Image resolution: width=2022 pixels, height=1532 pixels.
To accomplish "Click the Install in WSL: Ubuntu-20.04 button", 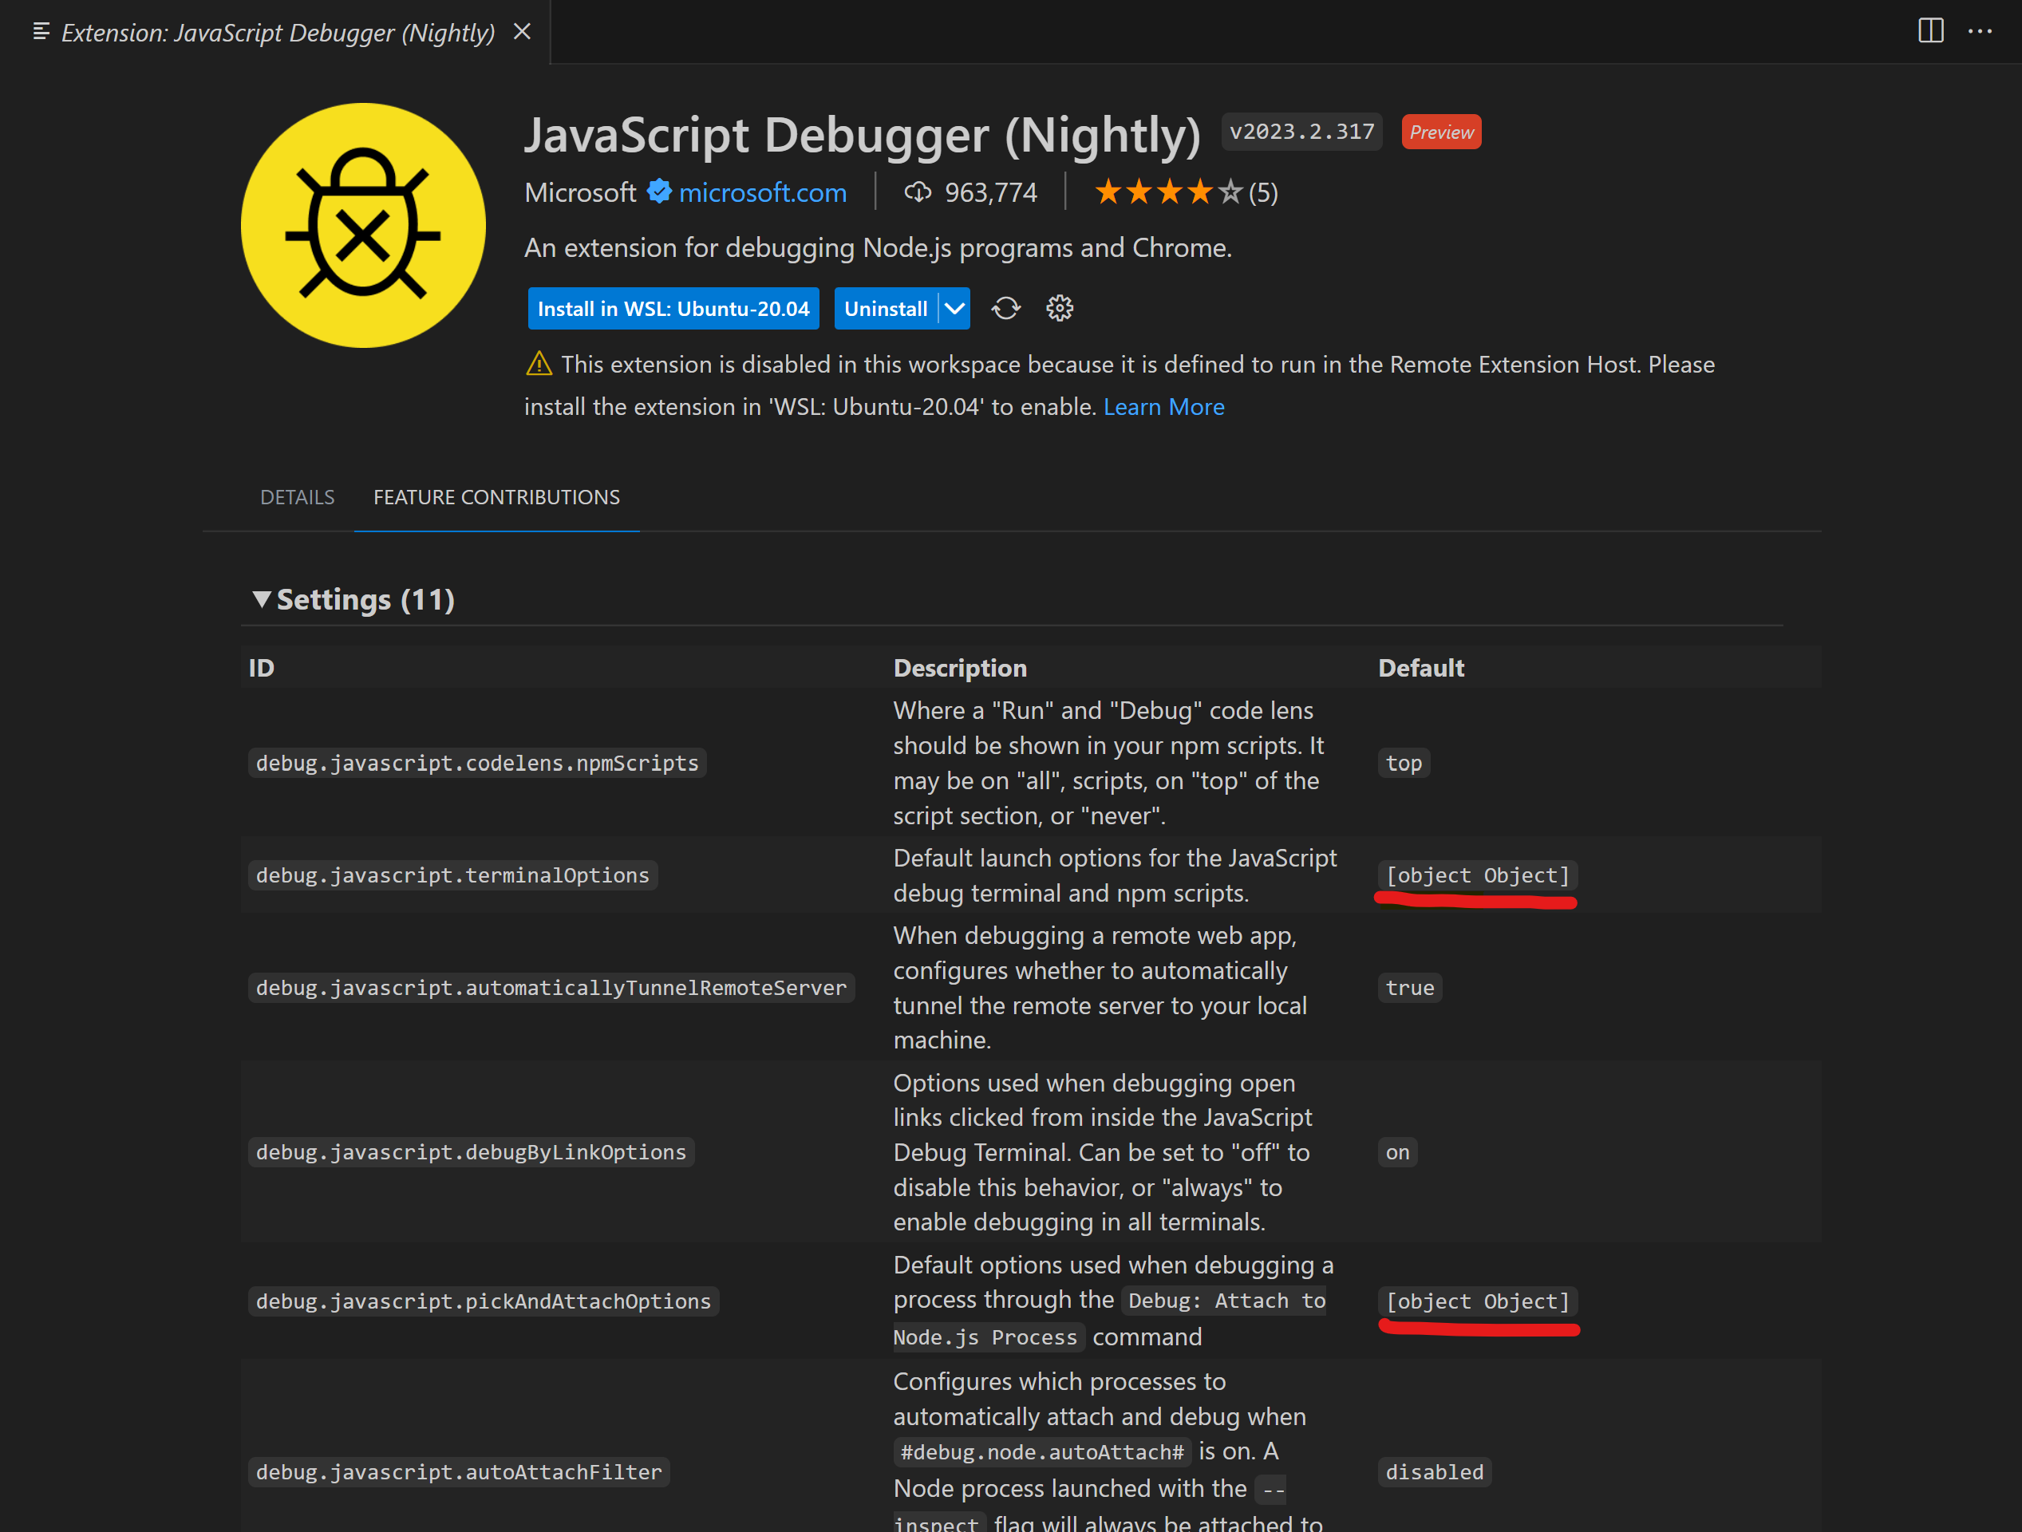I will (673, 308).
